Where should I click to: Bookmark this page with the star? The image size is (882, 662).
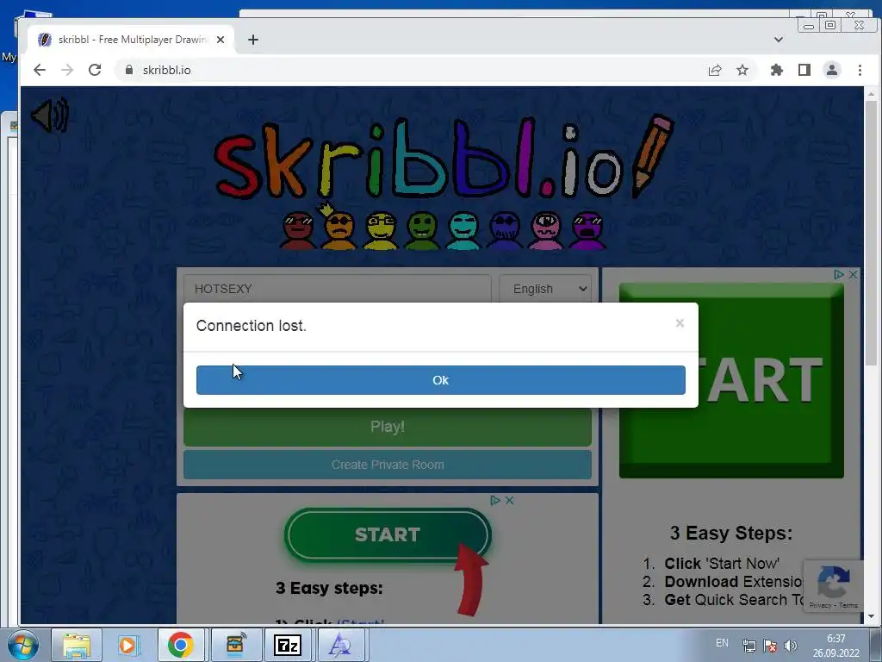point(742,70)
